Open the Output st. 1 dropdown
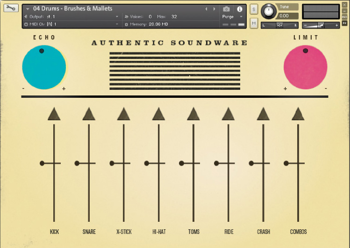Viewport: 350px width, 248px height. 71,16
